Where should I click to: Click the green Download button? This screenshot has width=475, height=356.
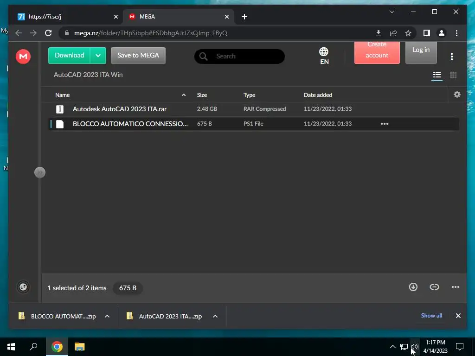[x=70, y=56]
